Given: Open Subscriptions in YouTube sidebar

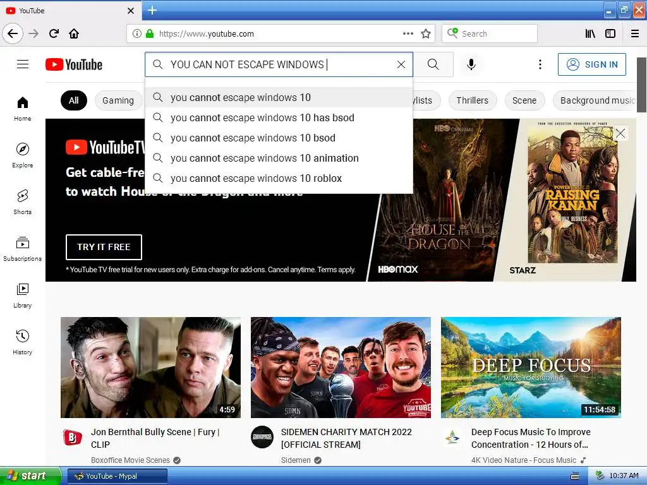Looking at the screenshot, I should (23, 249).
